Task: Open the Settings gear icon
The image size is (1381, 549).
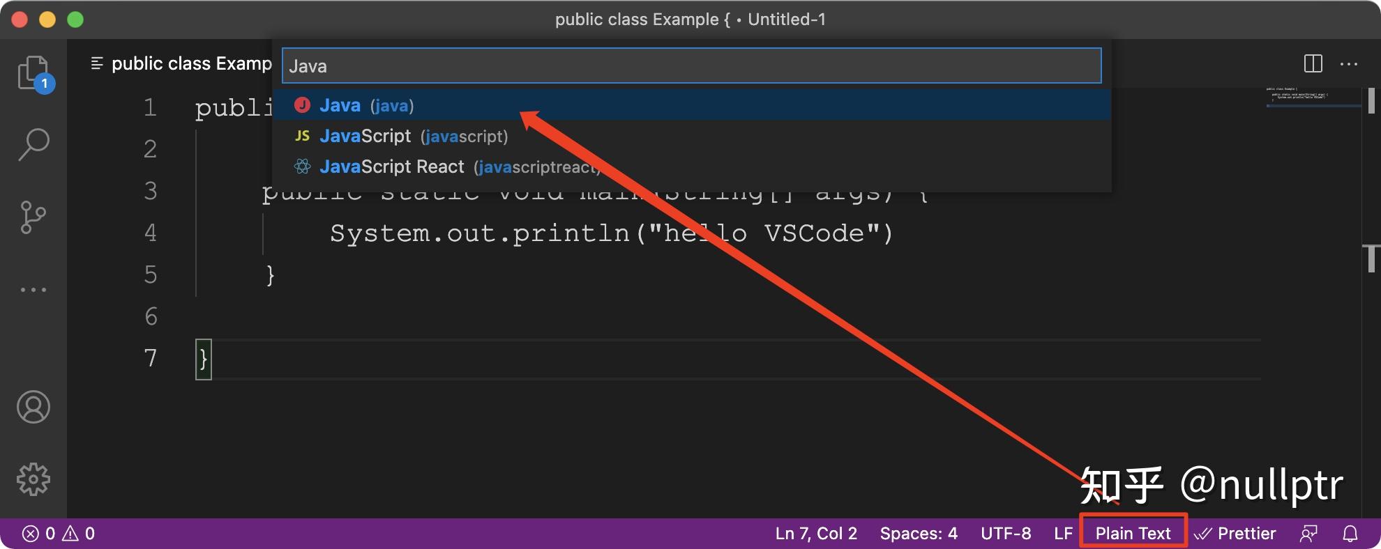Action: click(x=33, y=479)
